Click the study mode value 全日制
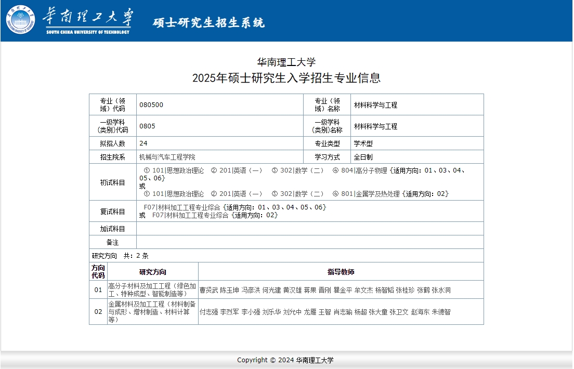This screenshot has width=574, height=369. tap(363, 157)
